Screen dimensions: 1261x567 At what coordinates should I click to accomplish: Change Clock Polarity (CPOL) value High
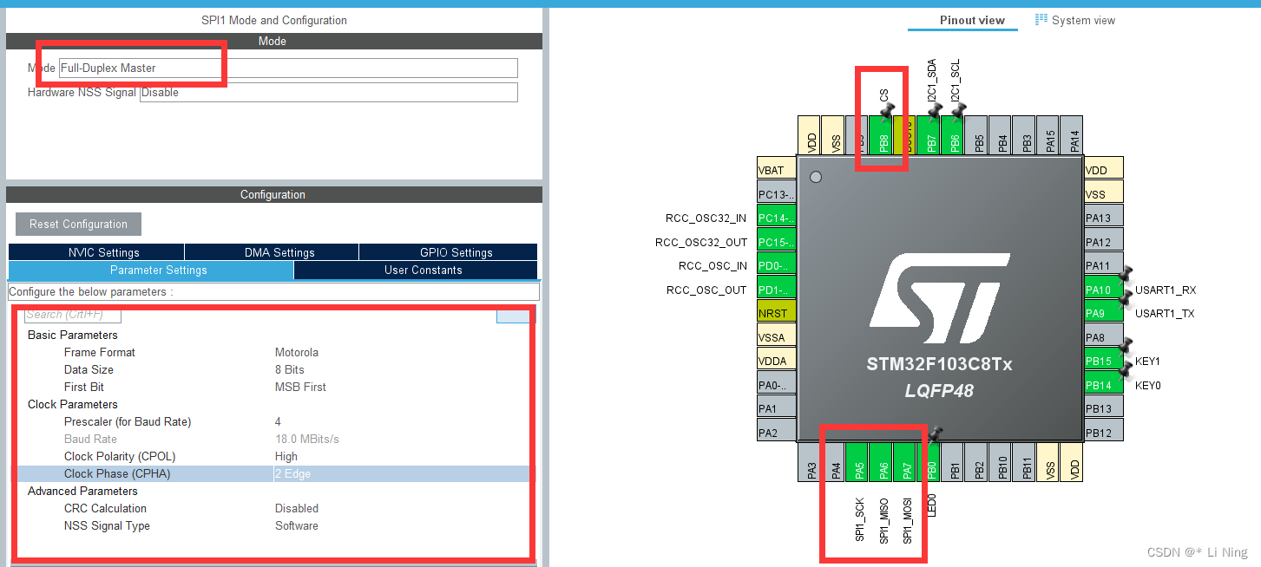coord(286,456)
